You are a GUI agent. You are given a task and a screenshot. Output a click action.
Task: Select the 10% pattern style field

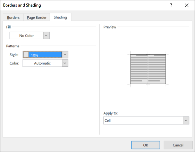pyautogui.click(x=42, y=55)
